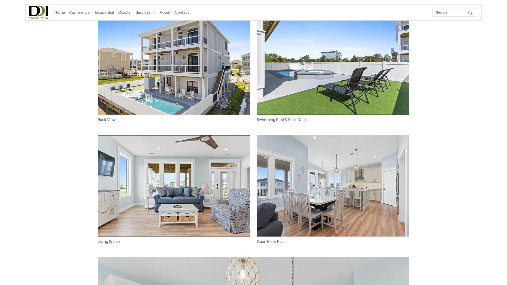Click the Contact navigation link
Viewport: 507px width, 285px height.
point(181,12)
